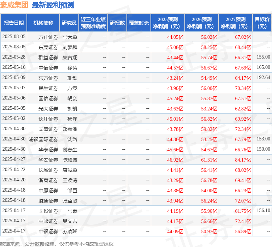Click the 84.17亿 2027 profit value
The height and width of the screenshot is (247, 272).
tap(243, 160)
